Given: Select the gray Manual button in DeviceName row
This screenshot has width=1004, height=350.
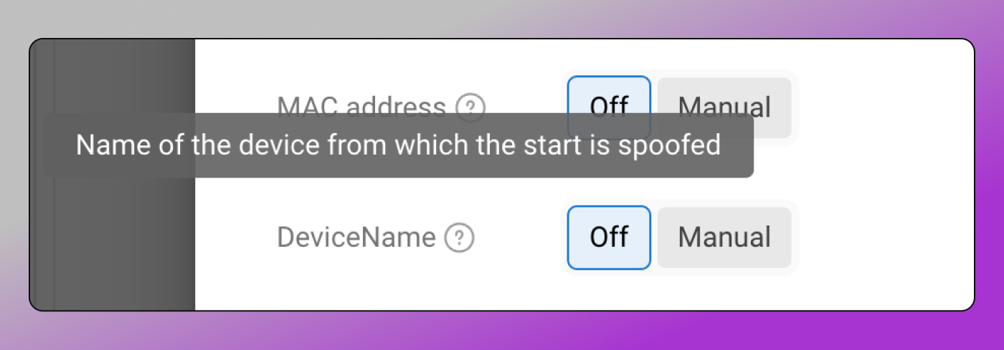Looking at the screenshot, I should (x=724, y=238).
